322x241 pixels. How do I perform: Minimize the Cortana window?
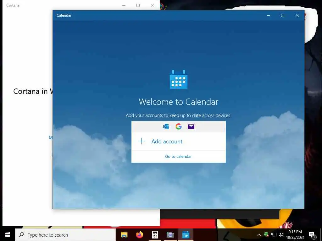click(124, 5)
